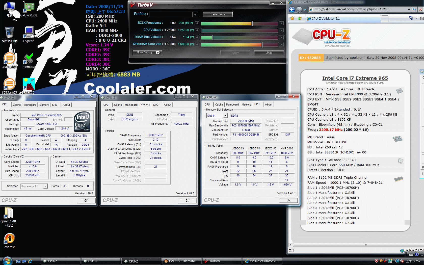
Task: Decrease CPU Voltage with left arrow
Action: (197, 31)
